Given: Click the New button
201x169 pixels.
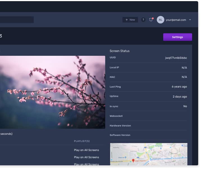Looking at the screenshot, I should coord(130,20).
